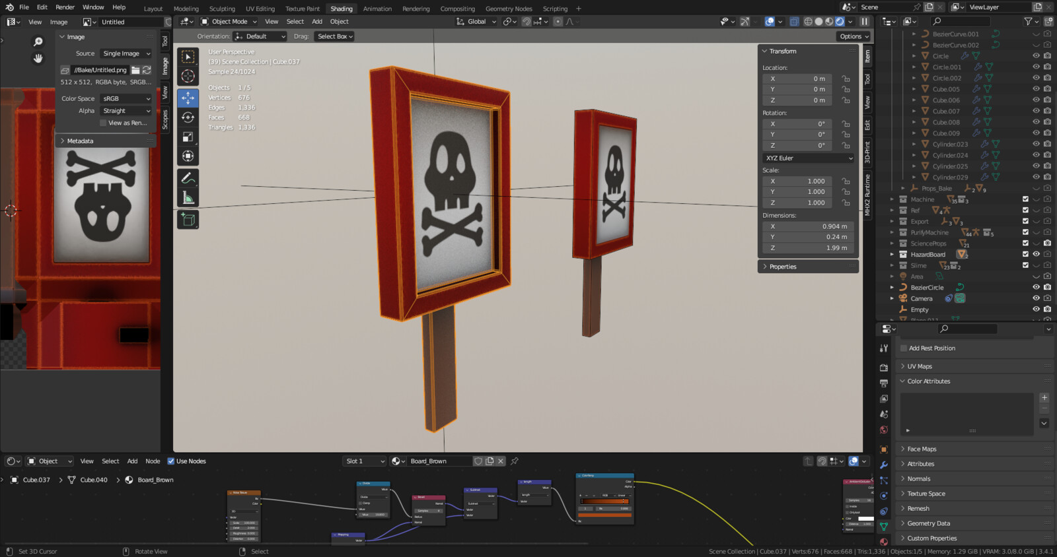This screenshot has height=557, width=1057.
Task: Open the Alpha Straight dropdown
Action: (x=126, y=111)
